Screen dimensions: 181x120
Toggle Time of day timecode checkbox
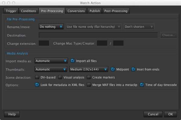[x=142, y=85]
